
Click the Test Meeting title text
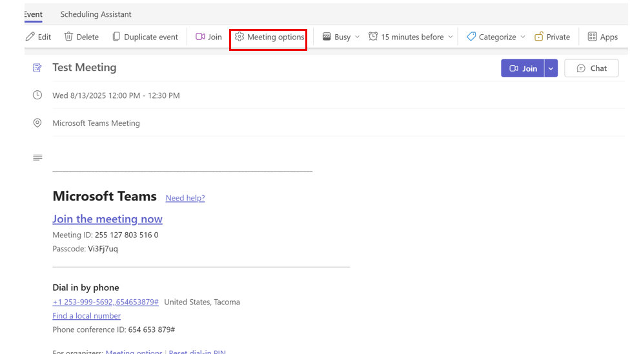[x=85, y=68]
